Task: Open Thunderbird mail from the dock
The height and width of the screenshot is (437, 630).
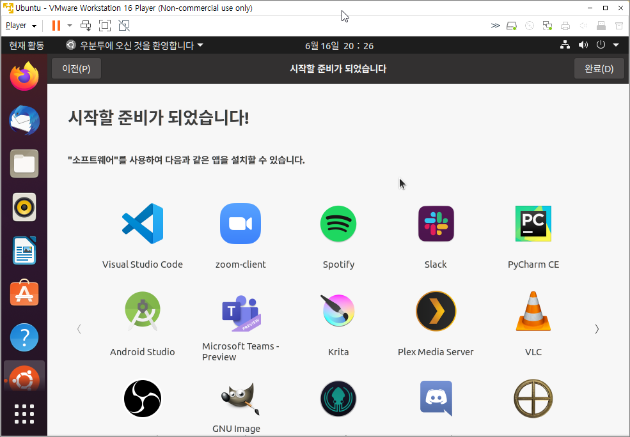Action: (24, 120)
